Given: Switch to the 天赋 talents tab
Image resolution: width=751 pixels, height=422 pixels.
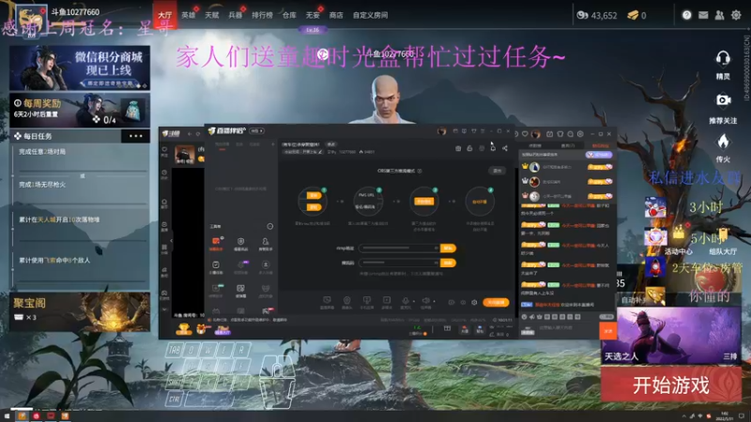Looking at the screenshot, I should 212,15.
